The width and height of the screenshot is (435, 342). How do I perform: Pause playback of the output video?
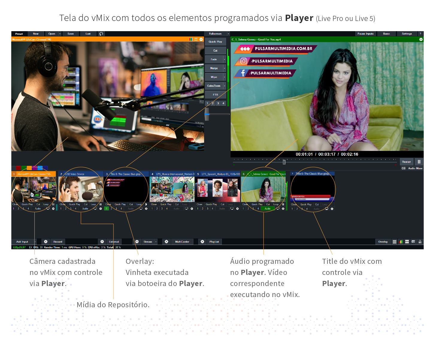pyautogui.click(x=419, y=162)
